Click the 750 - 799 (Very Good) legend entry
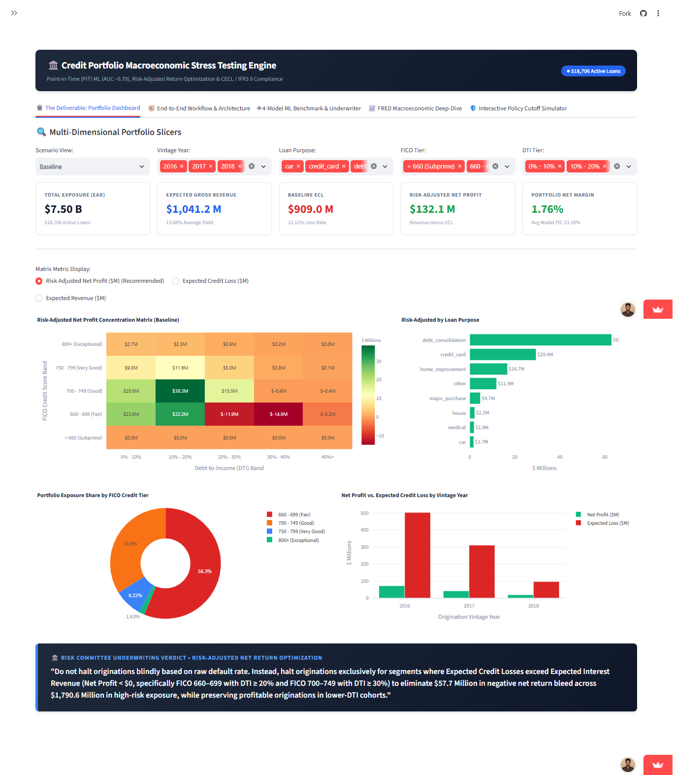Viewport: 673px width, 775px height. point(296,532)
